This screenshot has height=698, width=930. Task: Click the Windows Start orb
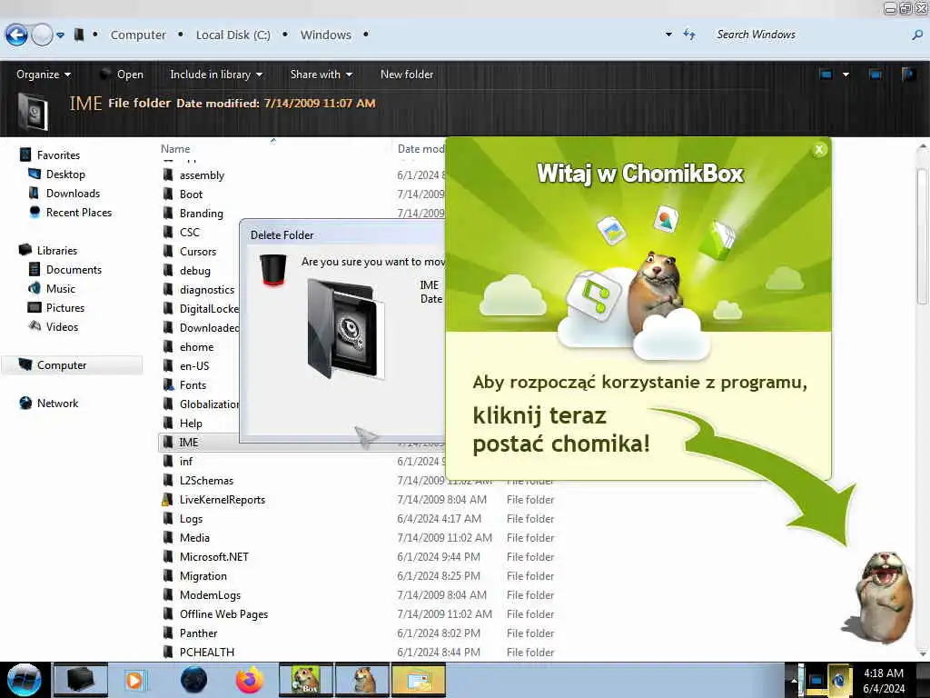point(25,680)
